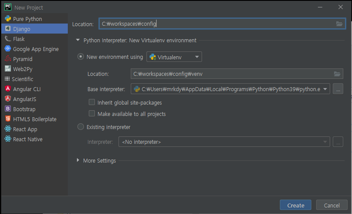Image resolution: width=352 pixels, height=214 pixels.
Task: Select Existing interpreter radio button
Action: pyautogui.click(x=80, y=127)
